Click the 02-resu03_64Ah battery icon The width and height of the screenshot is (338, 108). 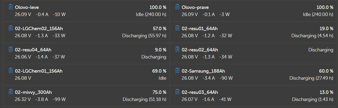click(x=177, y=92)
